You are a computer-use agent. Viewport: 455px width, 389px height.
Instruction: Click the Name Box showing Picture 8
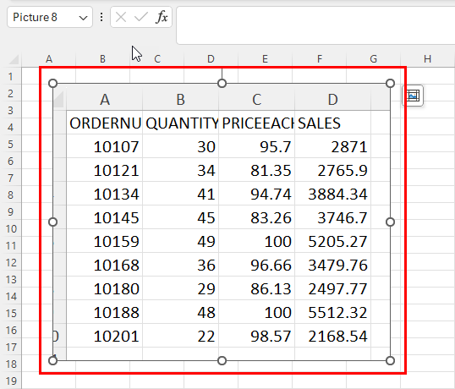pyautogui.click(x=50, y=18)
